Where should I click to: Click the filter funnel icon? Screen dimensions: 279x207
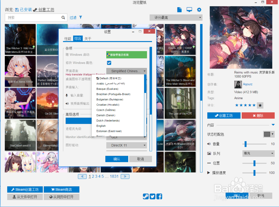coord(81,17)
